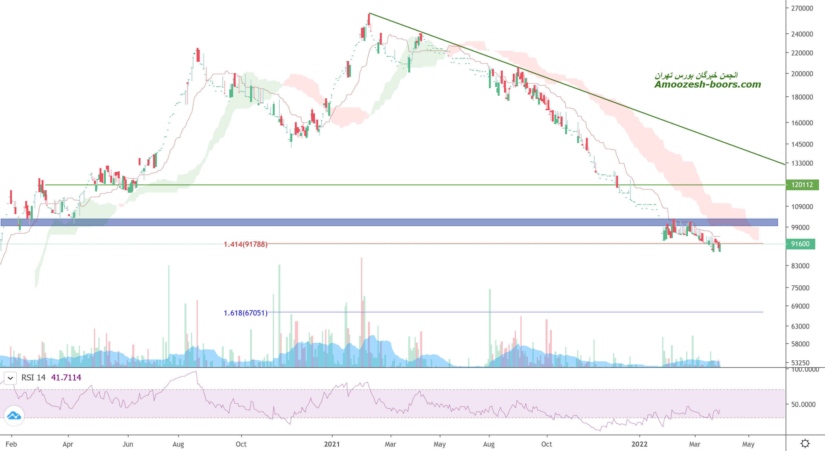825x451 pixels.
Task: Select the 1.414(91788) Fibonacci level label
Action: pyautogui.click(x=245, y=244)
